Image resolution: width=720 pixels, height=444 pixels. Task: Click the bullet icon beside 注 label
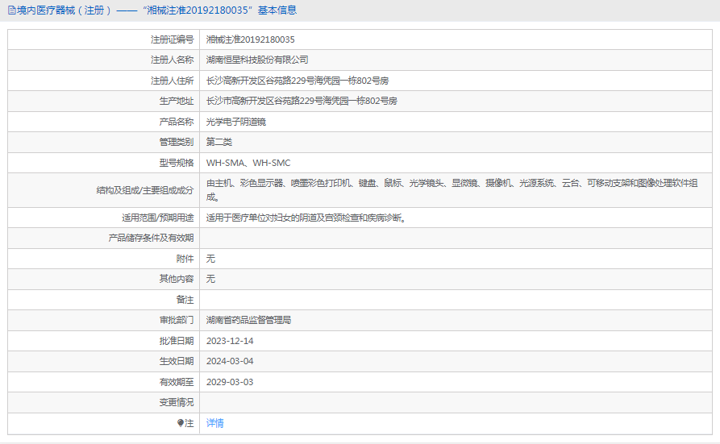click(181, 423)
